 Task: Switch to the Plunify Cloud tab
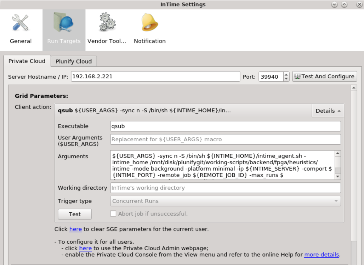click(74, 62)
